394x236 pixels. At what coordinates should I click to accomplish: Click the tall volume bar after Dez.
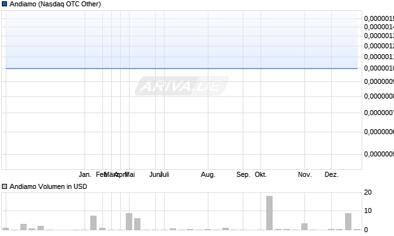[348, 221]
